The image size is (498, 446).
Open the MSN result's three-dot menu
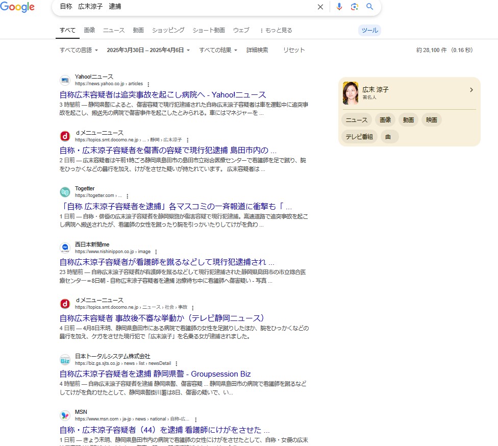[x=195, y=419]
